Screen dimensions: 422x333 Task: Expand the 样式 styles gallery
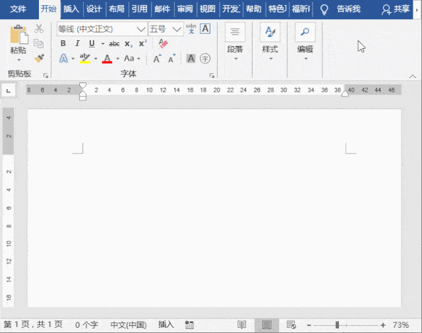coord(270,42)
